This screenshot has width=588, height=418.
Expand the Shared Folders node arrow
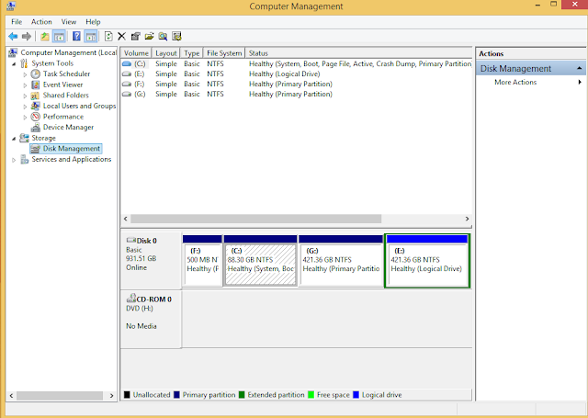[x=25, y=96]
